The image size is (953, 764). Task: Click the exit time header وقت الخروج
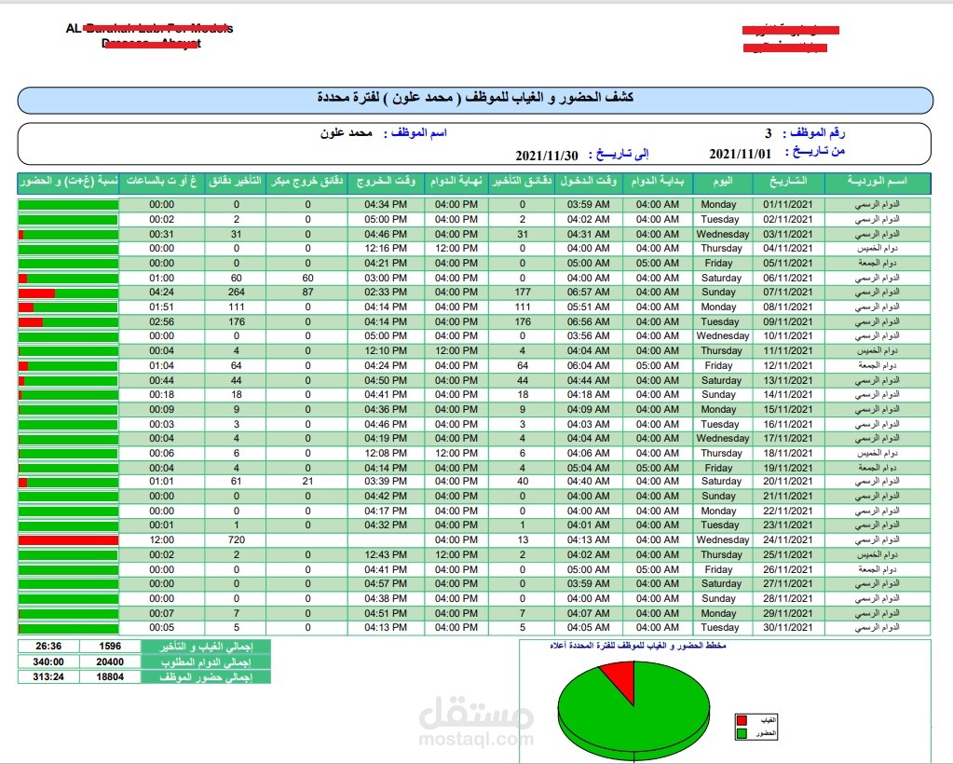(386, 182)
